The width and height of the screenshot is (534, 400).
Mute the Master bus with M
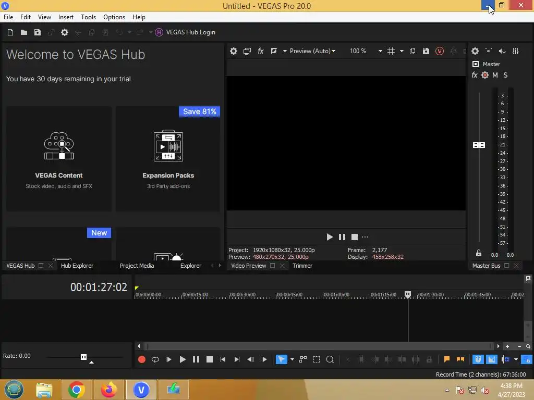[495, 75]
